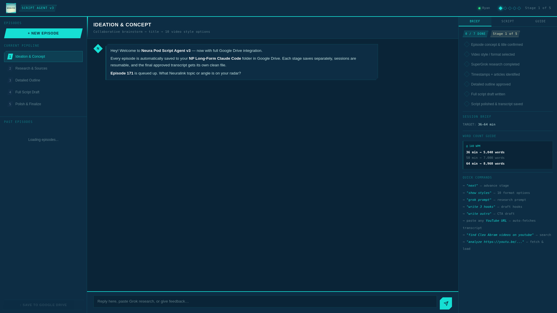
Task: Select Research & Sources pipeline stage
Action: pos(43,68)
